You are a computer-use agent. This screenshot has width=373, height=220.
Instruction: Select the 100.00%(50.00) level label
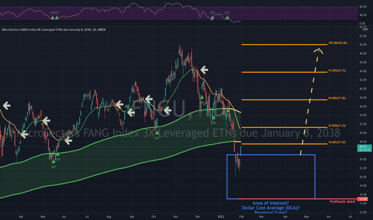(x=337, y=43)
